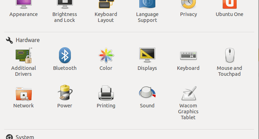Open the Privacy settings icon
Image resolution: width=259 pixels, height=139 pixels.
pos(188,4)
